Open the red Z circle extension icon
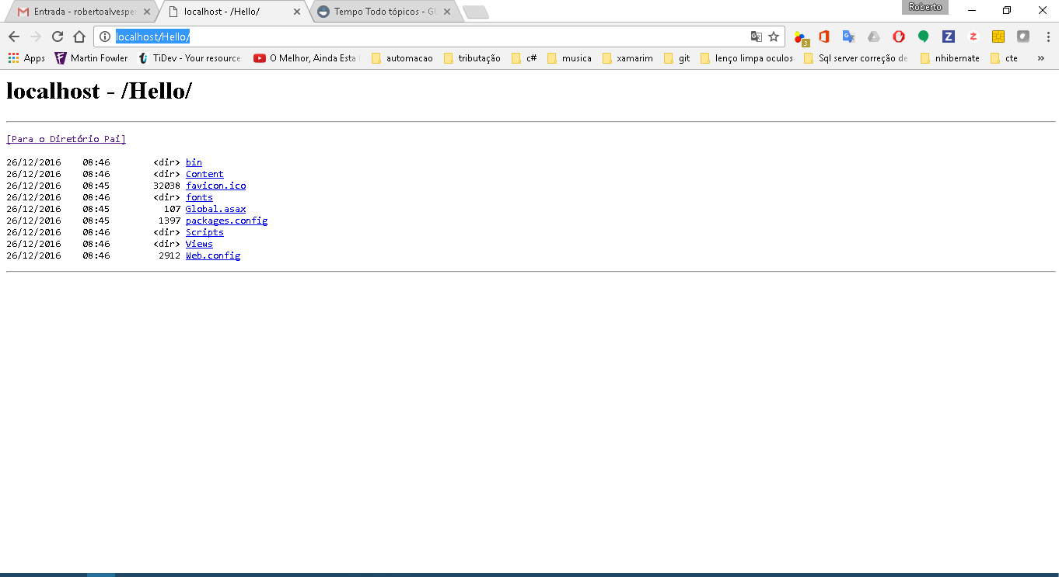Screen dimensions: 1059x577 tap(973, 36)
